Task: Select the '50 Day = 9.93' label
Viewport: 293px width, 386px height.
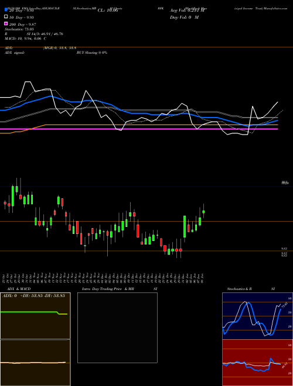Action: pyautogui.click(x=22, y=18)
